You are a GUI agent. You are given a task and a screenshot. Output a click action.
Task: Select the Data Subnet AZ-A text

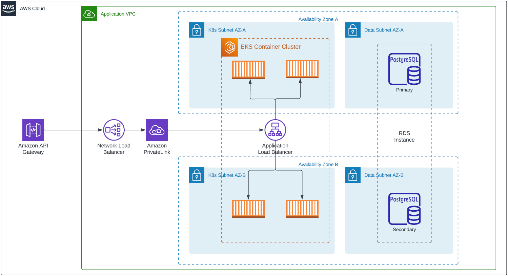point(384,30)
